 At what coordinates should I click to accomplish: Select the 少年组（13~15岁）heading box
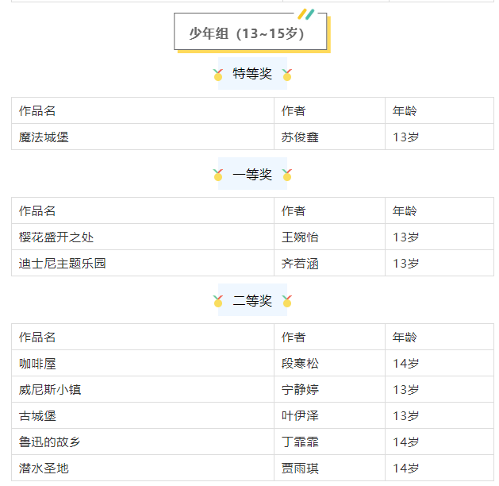[251, 32]
